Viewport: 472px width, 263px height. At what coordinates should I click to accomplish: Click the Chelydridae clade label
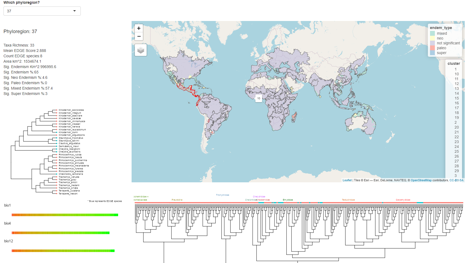pyautogui.click(x=259, y=197)
